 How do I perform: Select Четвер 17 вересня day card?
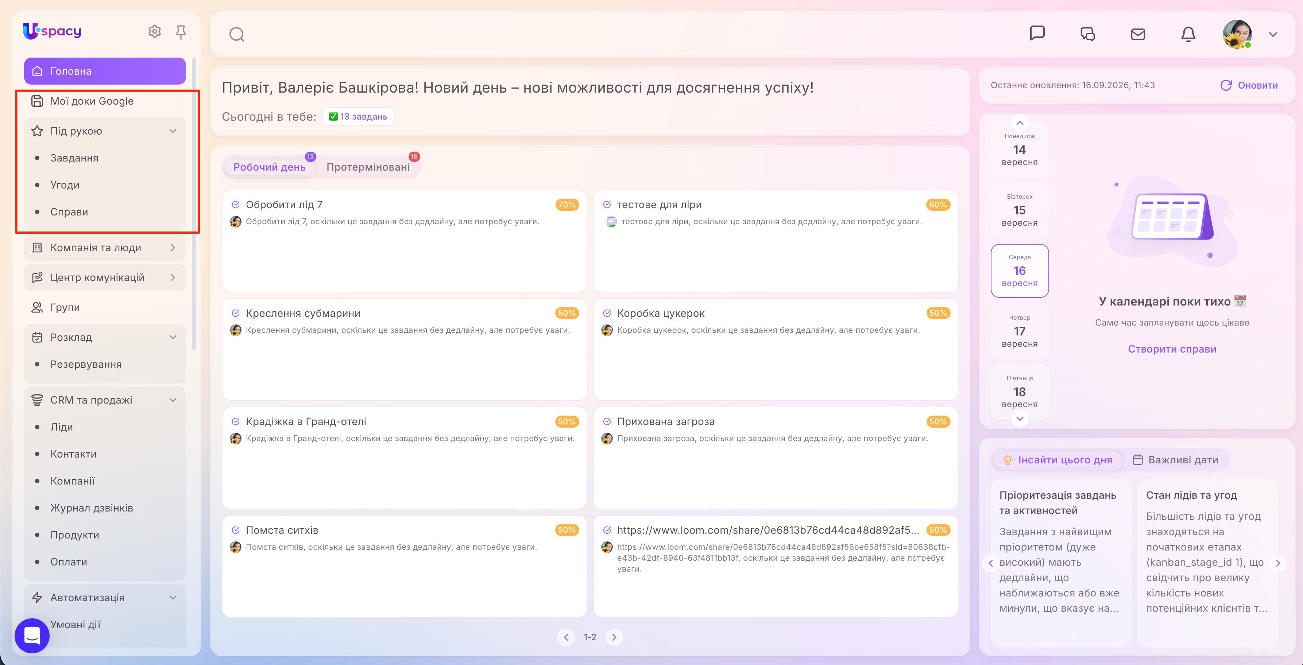click(1020, 331)
